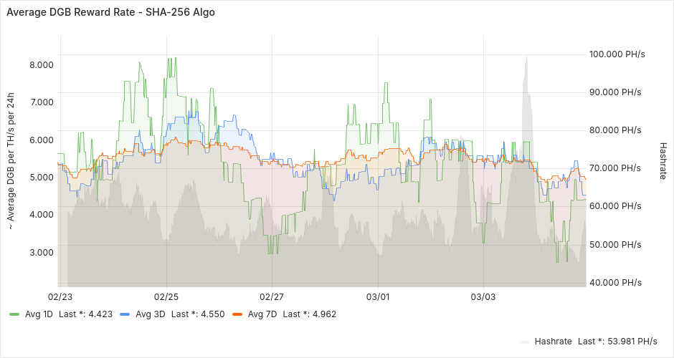The height and width of the screenshot is (358, 674).
Task: Click the 40.000 PH/s right axis tick
Action: click(x=615, y=282)
